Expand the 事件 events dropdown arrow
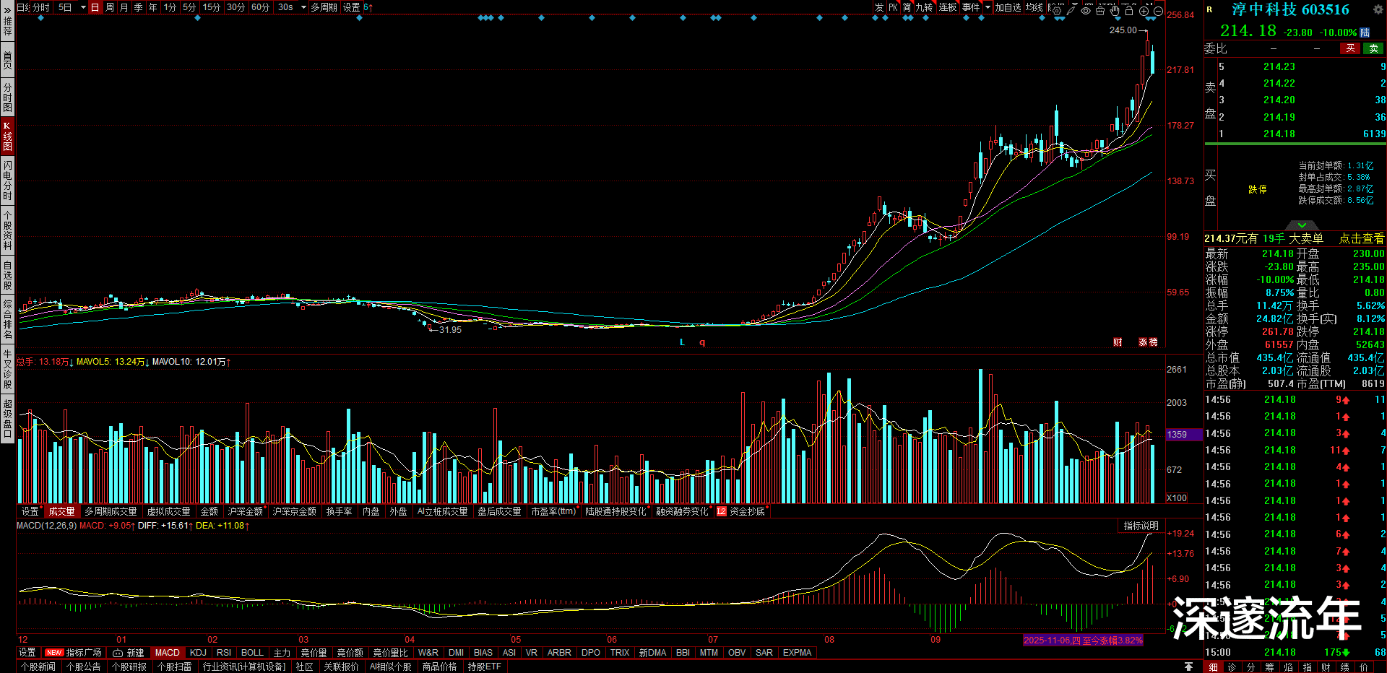The image size is (1387, 673). (x=988, y=7)
